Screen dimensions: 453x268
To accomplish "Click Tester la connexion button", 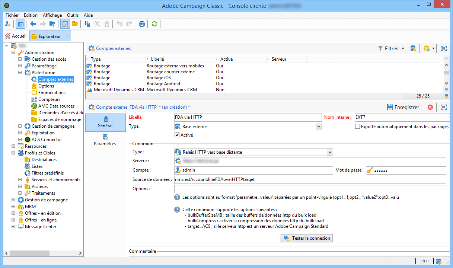I will [x=307, y=238].
